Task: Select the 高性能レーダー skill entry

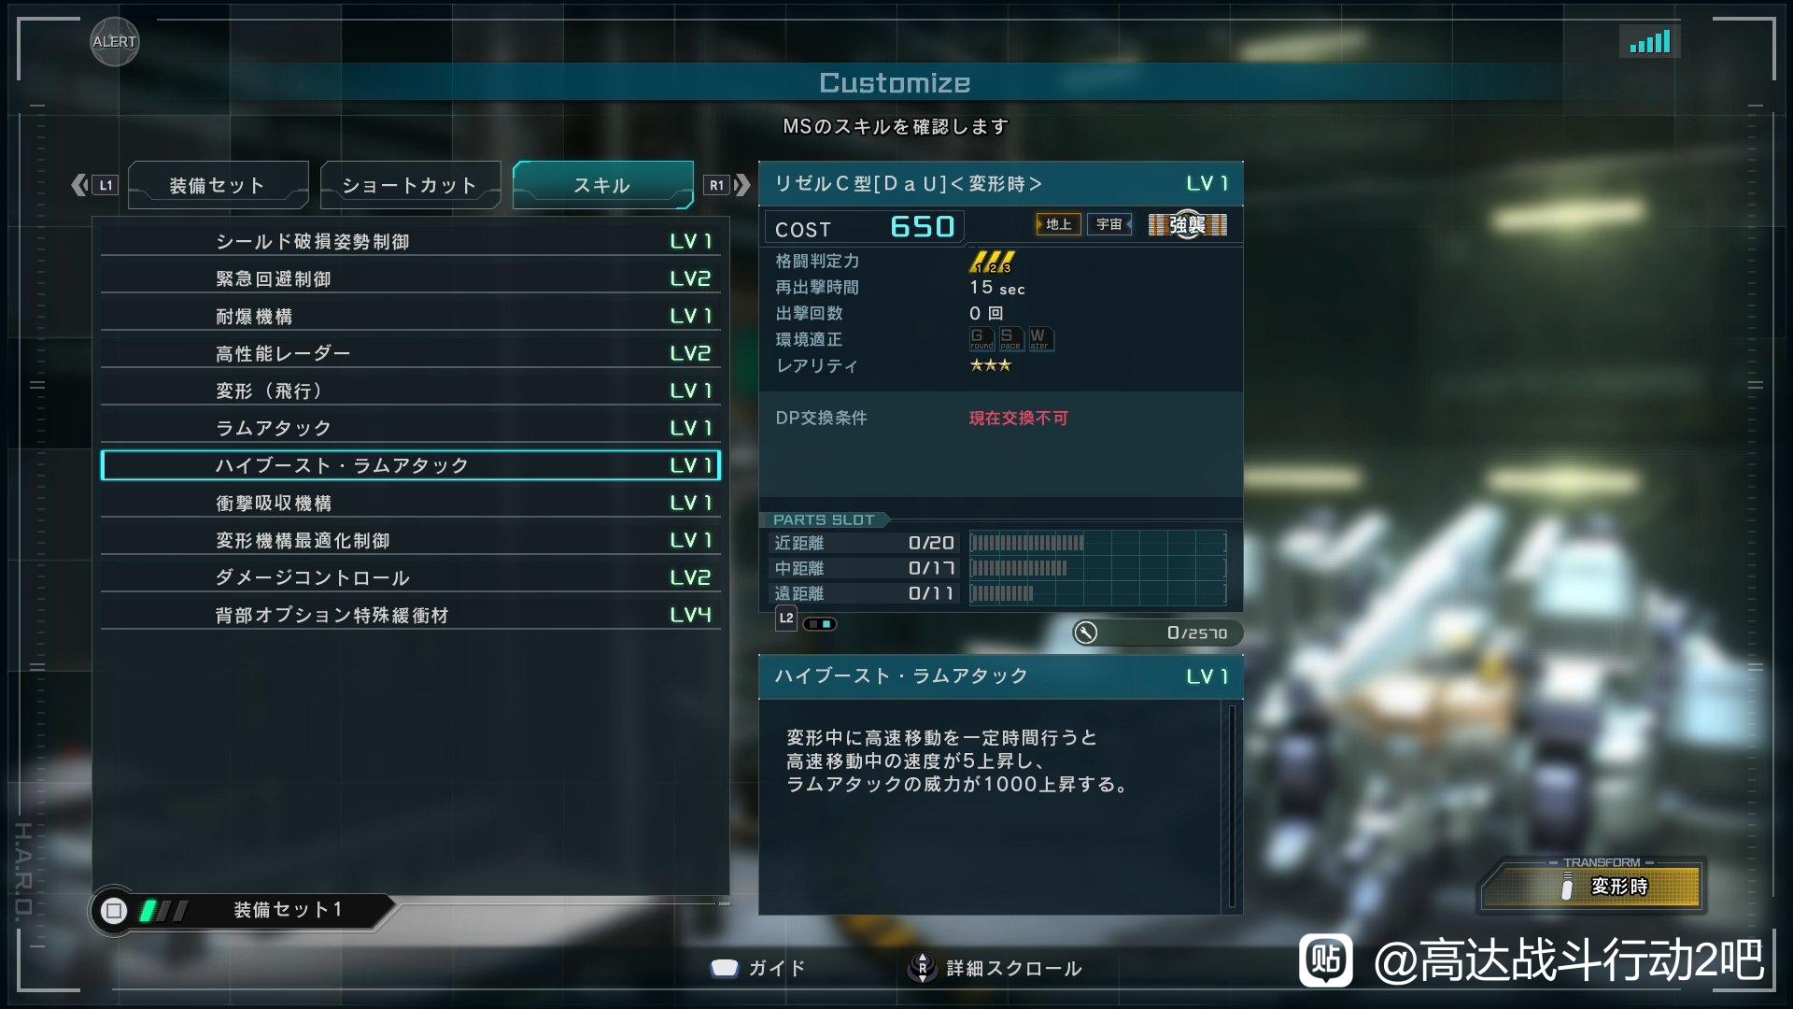Action: 410,353
